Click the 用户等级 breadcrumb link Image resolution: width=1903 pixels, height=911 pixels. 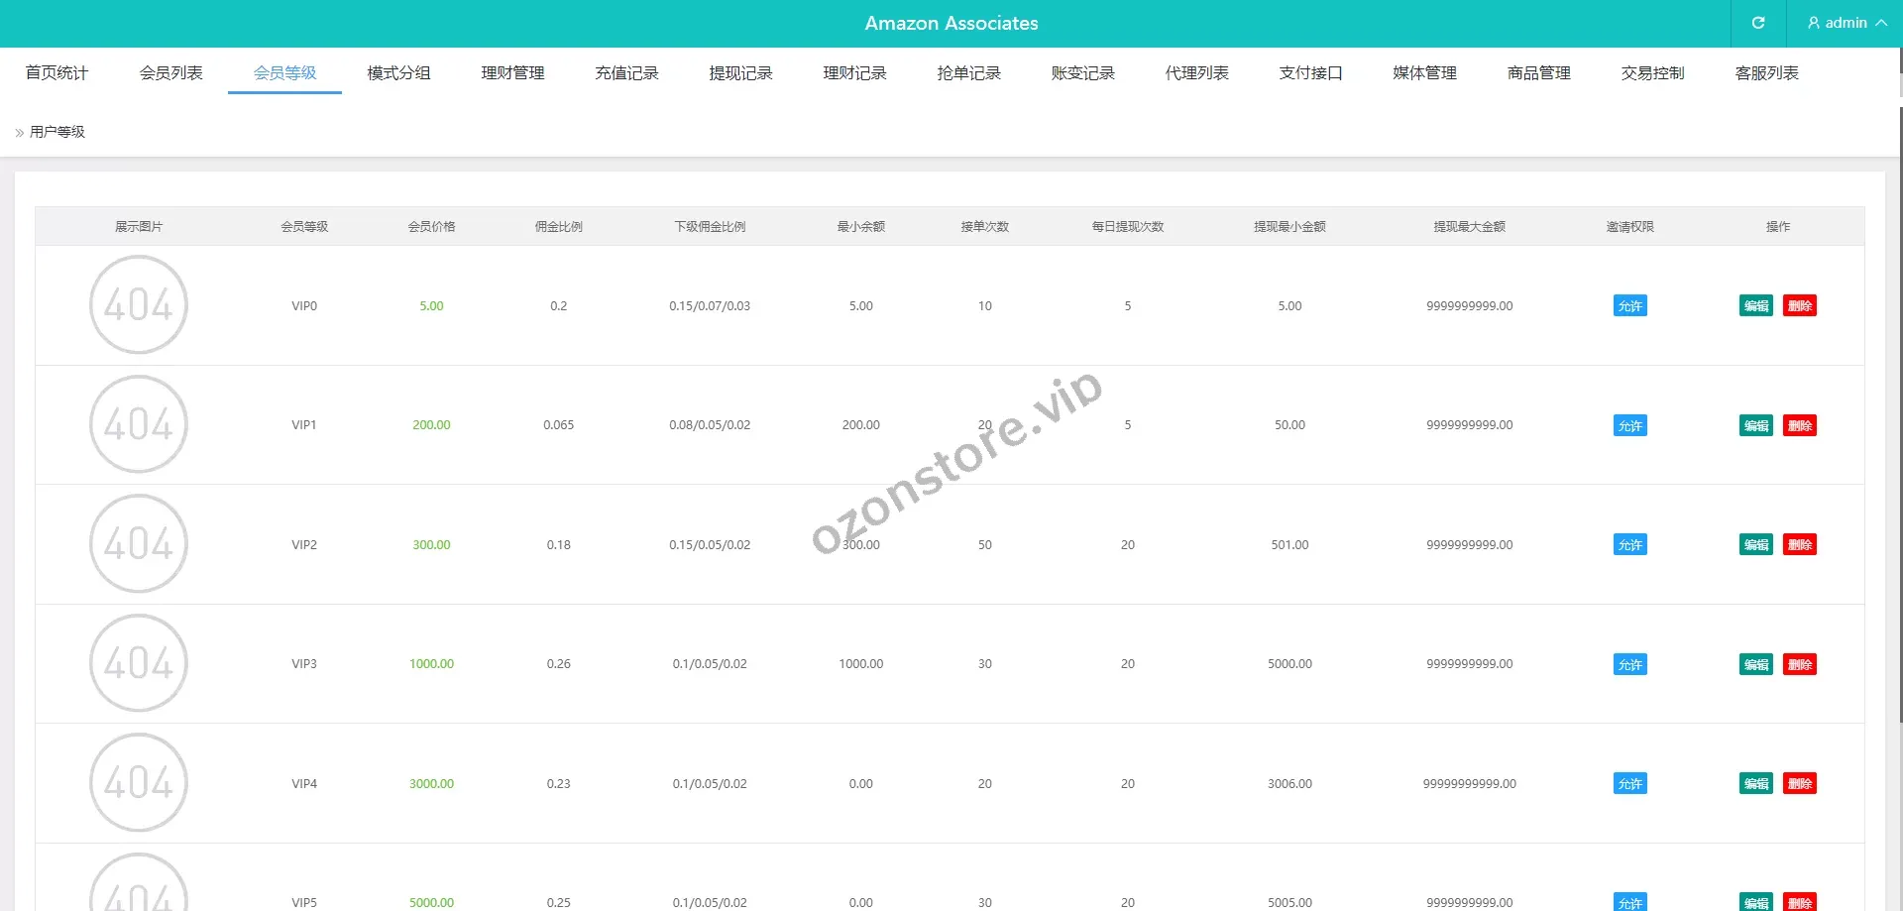[57, 132]
